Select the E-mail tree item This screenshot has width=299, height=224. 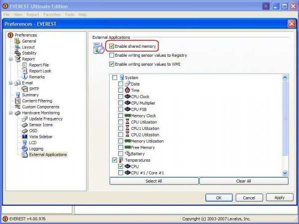click(27, 83)
